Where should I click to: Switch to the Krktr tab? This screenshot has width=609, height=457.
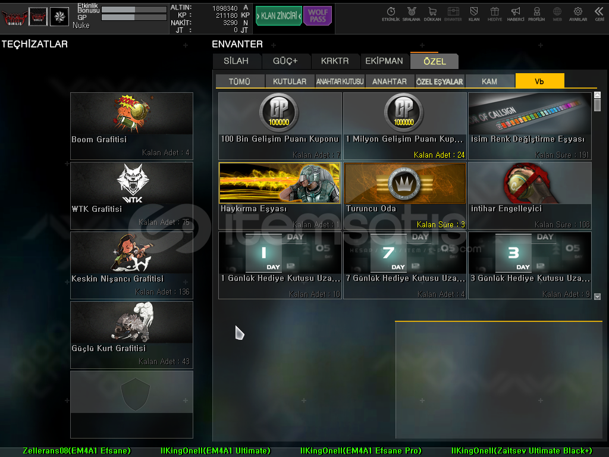coord(335,61)
